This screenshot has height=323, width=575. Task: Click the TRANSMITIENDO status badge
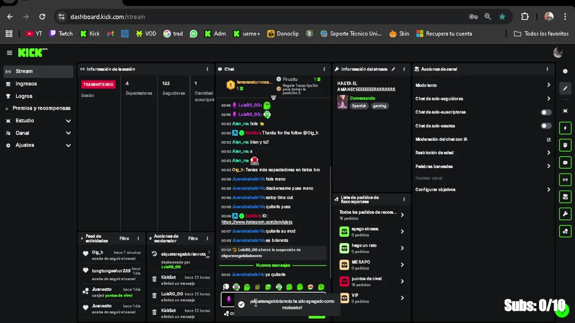pyautogui.click(x=98, y=85)
